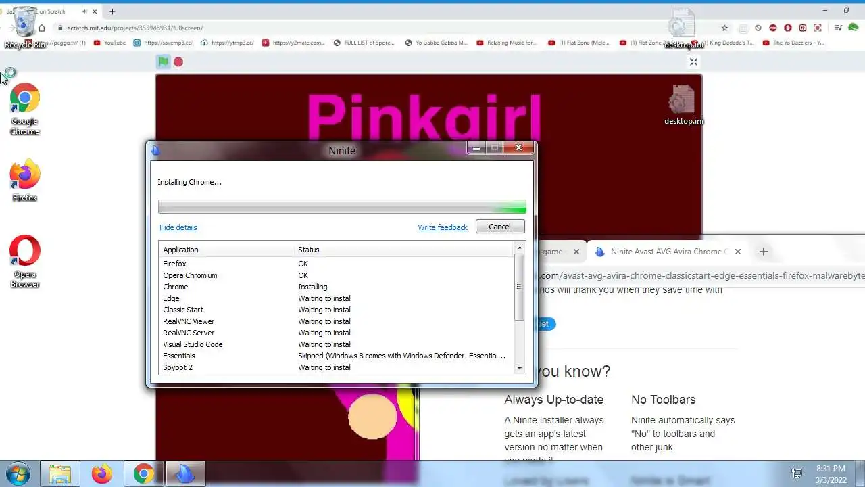Image resolution: width=865 pixels, height=487 pixels.
Task: Select the Chrome row marked Installing
Action: point(336,287)
